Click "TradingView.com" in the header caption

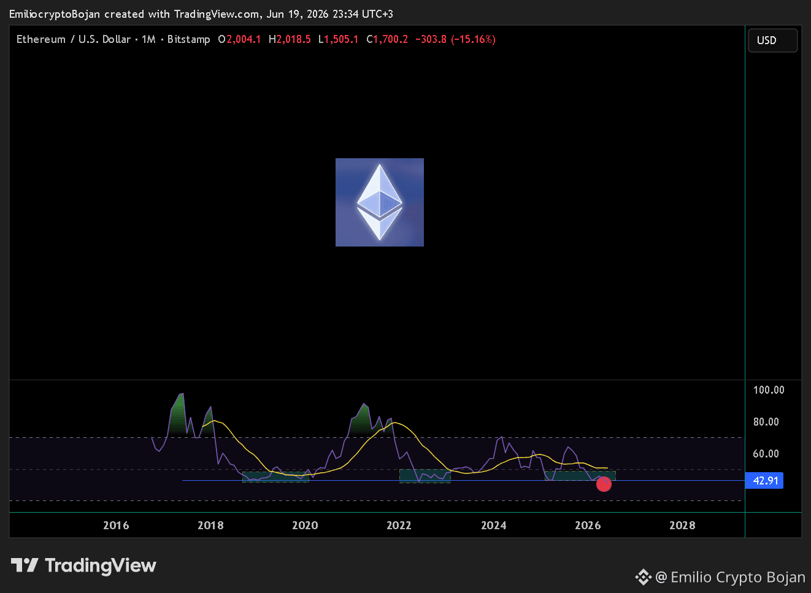pos(217,14)
